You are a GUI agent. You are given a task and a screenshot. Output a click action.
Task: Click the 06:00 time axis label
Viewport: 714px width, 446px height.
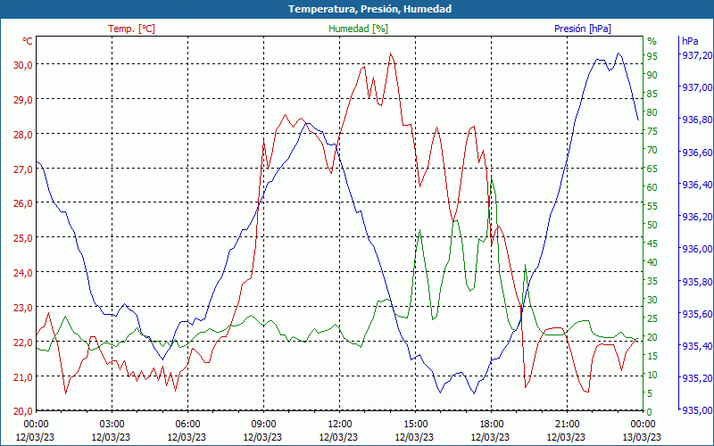point(187,425)
